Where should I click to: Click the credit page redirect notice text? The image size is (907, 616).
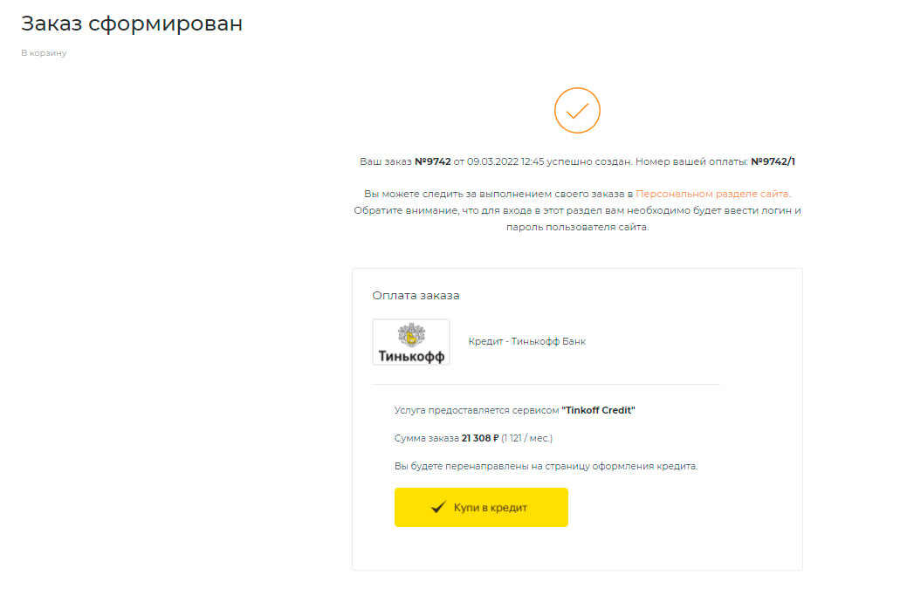point(546,466)
